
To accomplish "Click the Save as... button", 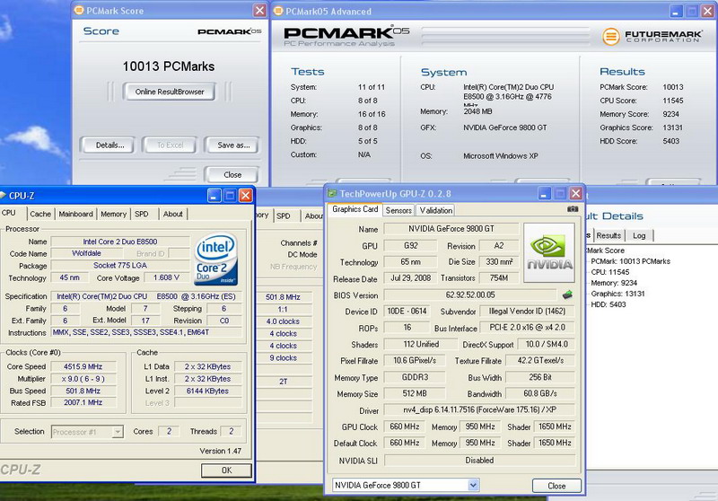I will [233, 145].
